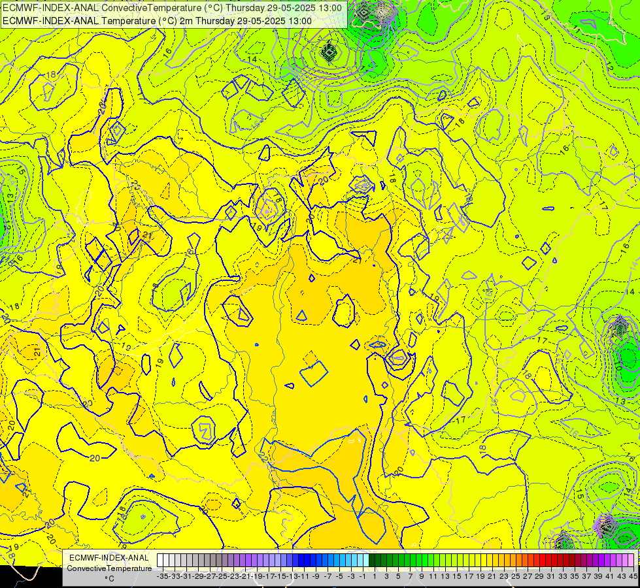The height and width of the screenshot is (588, 640).
Task: Click the 31 legend value
Action: 551,576
